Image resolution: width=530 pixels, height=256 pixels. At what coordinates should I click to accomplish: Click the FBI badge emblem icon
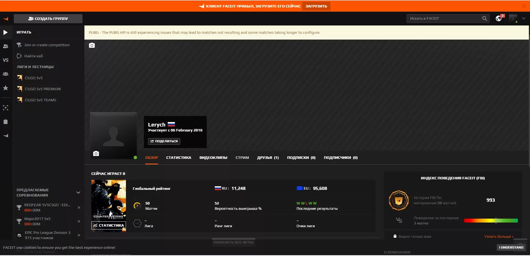point(399,200)
